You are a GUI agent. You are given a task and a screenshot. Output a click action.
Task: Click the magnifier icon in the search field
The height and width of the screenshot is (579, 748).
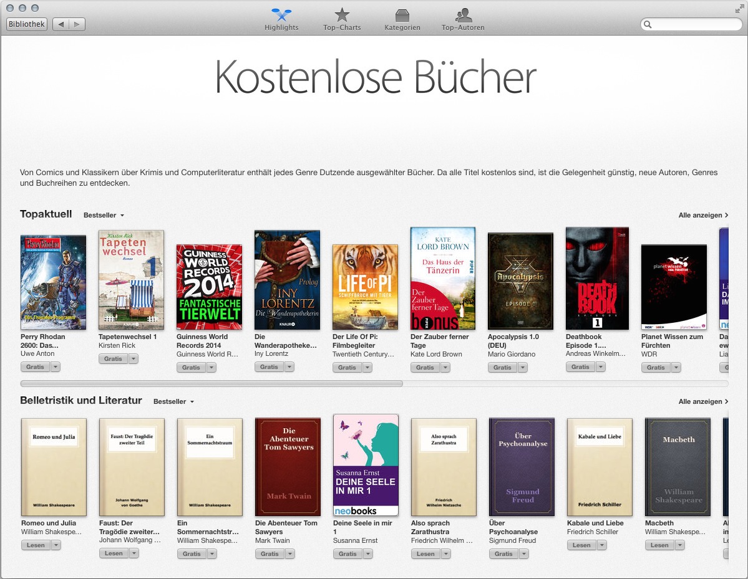[x=648, y=25]
